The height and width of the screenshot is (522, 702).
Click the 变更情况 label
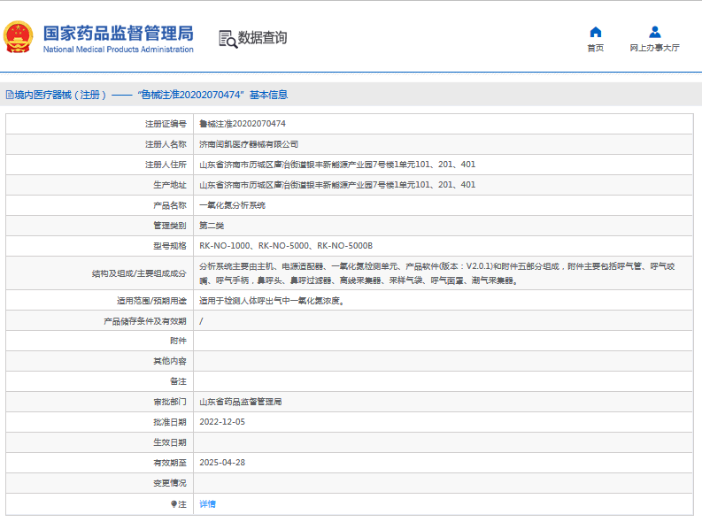coord(170,483)
